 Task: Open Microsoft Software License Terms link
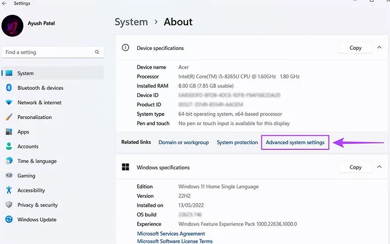click(175, 241)
